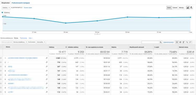196x95 pixels.
Task: Open the Wymiar dodatkowy dropdown
Action: pyautogui.click(x=20, y=42)
